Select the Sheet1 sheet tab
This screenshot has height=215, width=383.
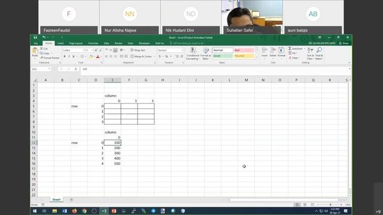point(56,199)
